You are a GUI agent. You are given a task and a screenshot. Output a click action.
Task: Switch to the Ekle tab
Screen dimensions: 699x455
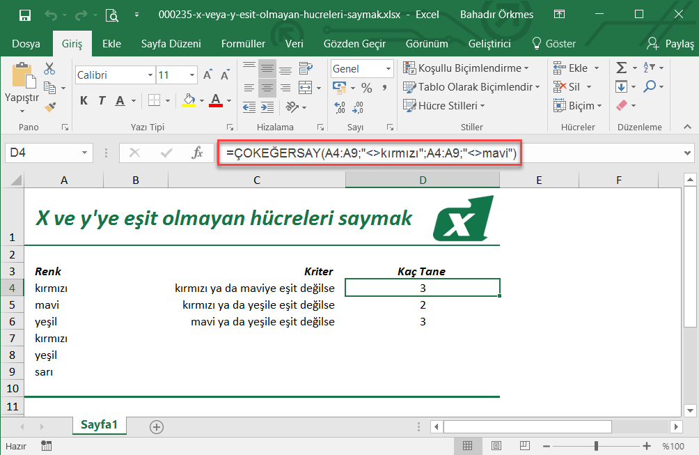[x=111, y=44]
